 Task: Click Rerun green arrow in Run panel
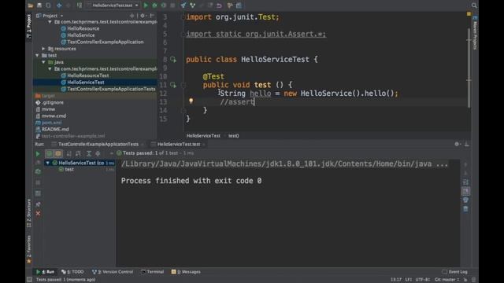(x=38, y=154)
